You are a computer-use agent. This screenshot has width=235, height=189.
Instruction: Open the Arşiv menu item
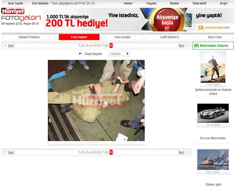224,3
